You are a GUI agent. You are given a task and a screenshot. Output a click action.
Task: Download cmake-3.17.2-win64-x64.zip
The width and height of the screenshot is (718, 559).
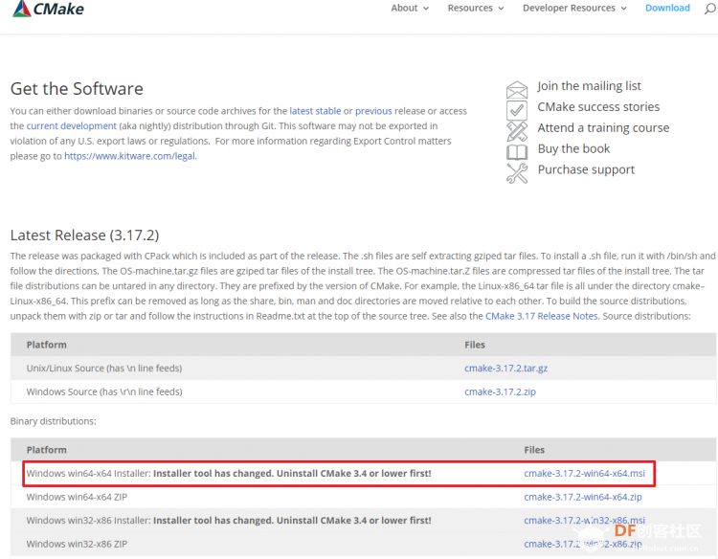coord(583,497)
